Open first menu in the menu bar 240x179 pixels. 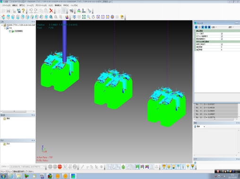(6, 5)
